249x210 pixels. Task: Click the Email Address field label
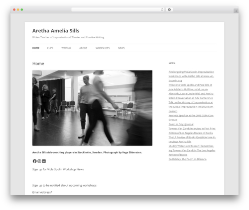pyautogui.click(x=42, y=192)
